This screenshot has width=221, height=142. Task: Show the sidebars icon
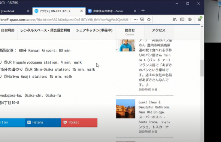(182, 19)
